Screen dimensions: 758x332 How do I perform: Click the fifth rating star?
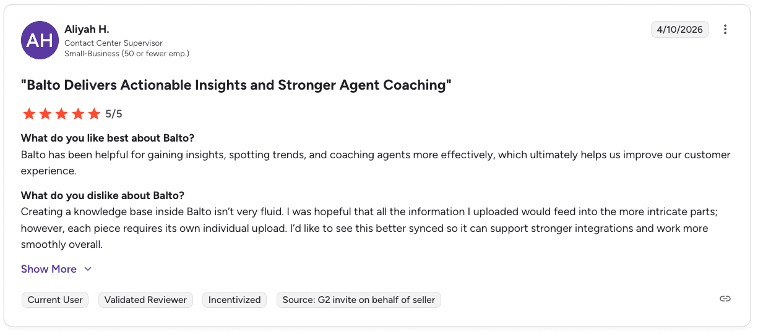click(93, 114)
